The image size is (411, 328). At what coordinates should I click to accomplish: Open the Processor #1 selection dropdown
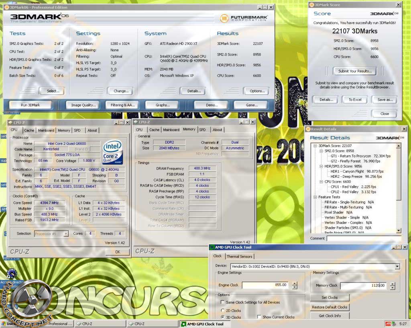[x=66, y=233]
